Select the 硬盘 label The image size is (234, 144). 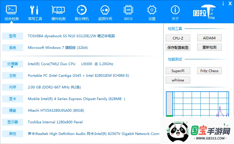coord(13,111)
